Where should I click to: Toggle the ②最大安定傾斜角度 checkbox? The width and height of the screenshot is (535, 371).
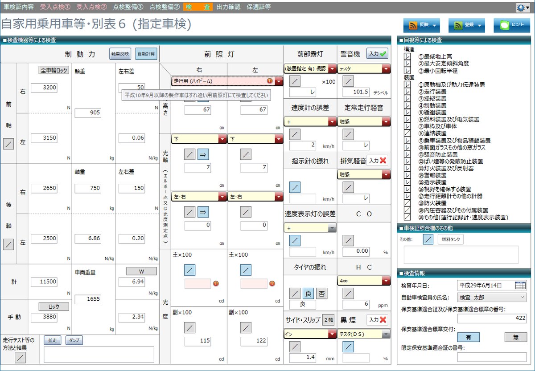tap(407, 64)
